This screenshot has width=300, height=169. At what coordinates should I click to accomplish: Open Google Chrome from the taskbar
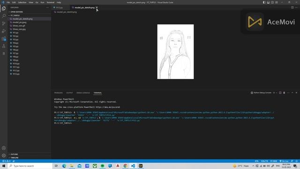click(125, 166)
